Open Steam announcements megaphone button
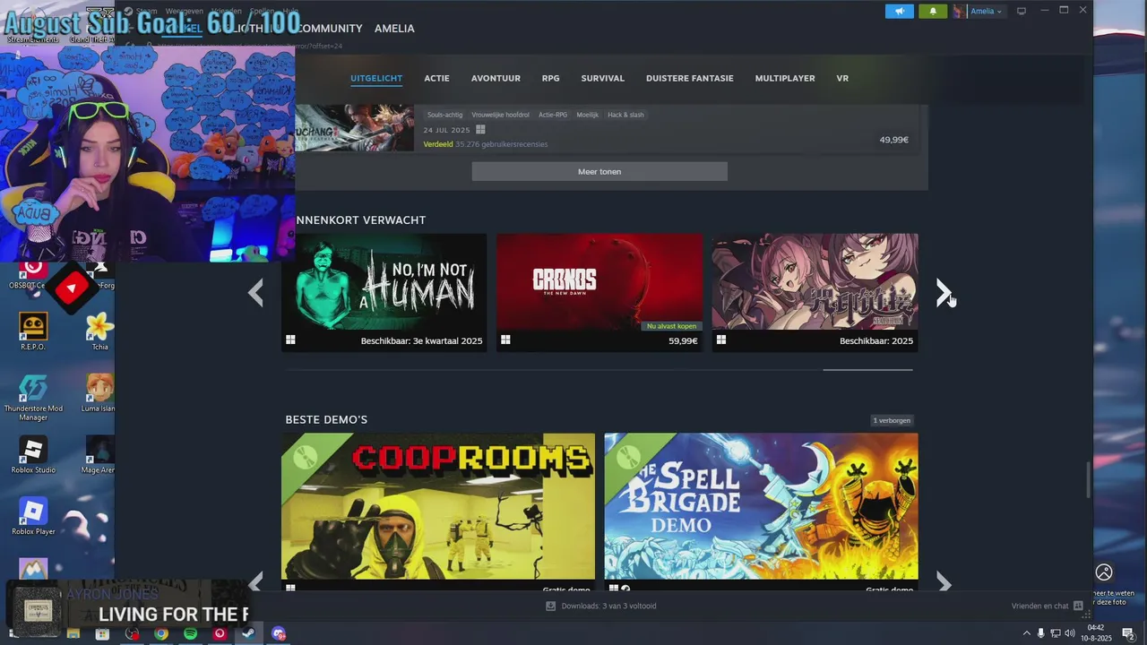 coord(900,11)
